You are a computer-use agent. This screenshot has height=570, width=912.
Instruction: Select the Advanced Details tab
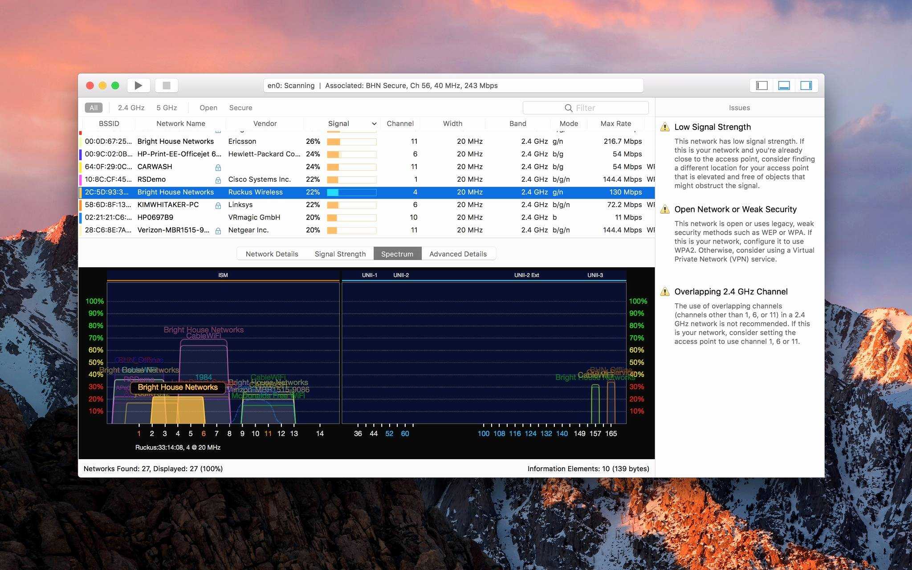pyautogui.click(x=458, y=253)
